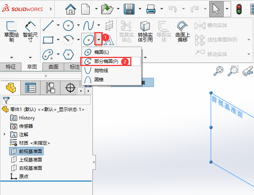Click the Zoom to Fit icon

[x=218, y=71]
